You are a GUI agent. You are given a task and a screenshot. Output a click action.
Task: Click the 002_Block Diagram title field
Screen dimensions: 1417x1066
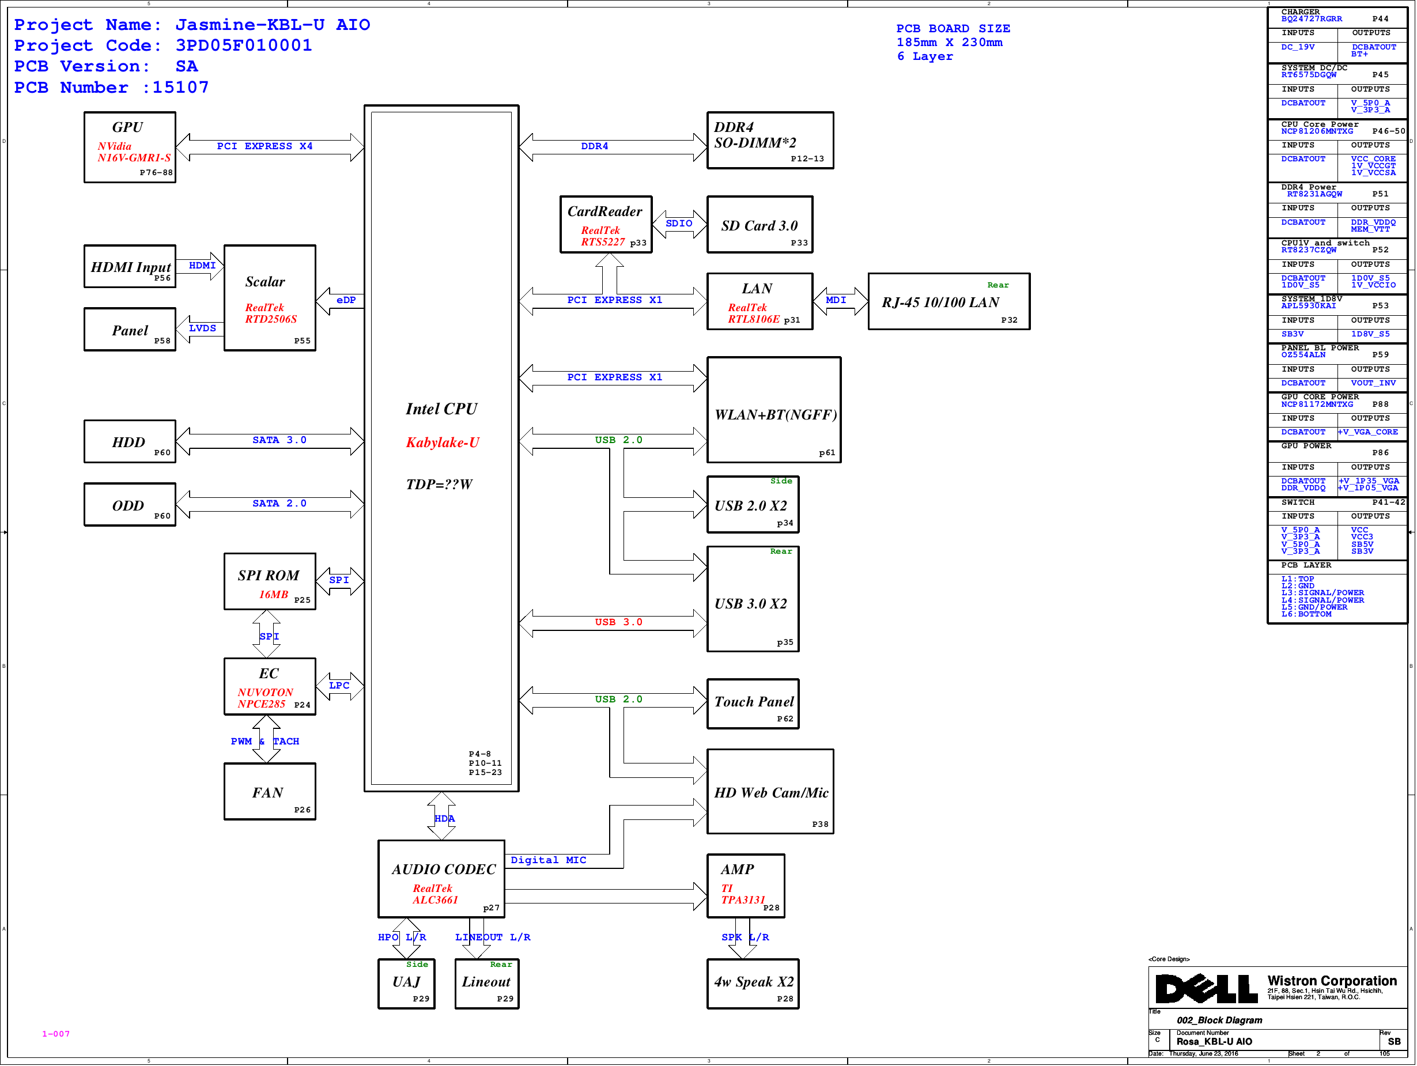pos(1219,1020)
